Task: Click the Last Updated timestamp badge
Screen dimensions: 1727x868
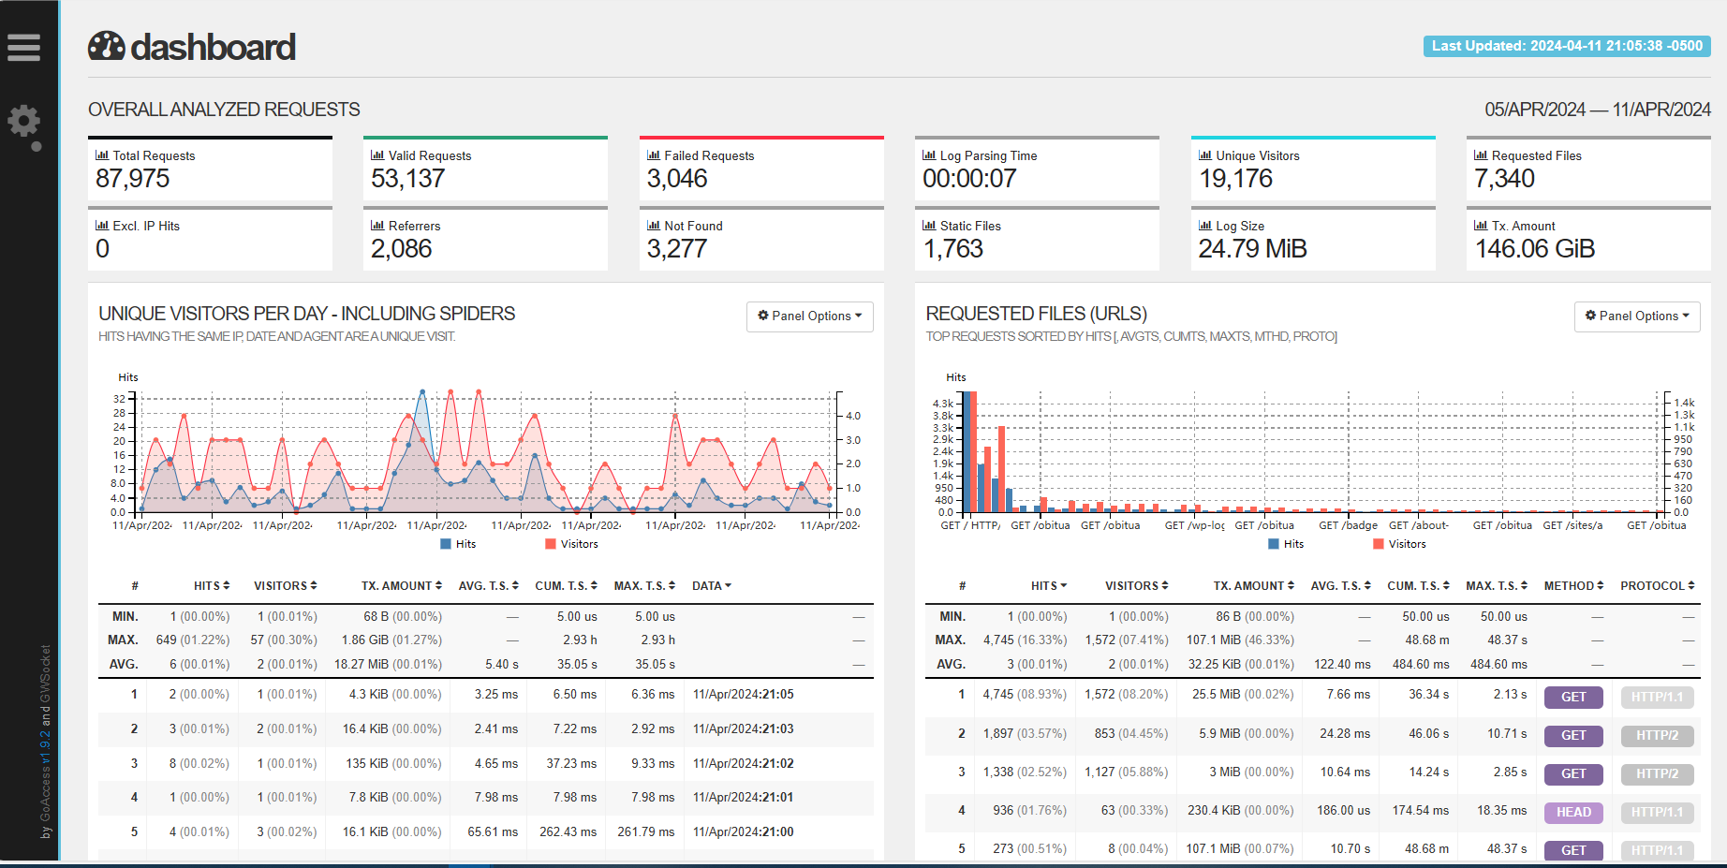Action: click(1567, 46)
